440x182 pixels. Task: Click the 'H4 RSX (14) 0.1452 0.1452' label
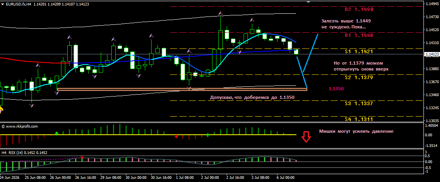pos(24,152)
